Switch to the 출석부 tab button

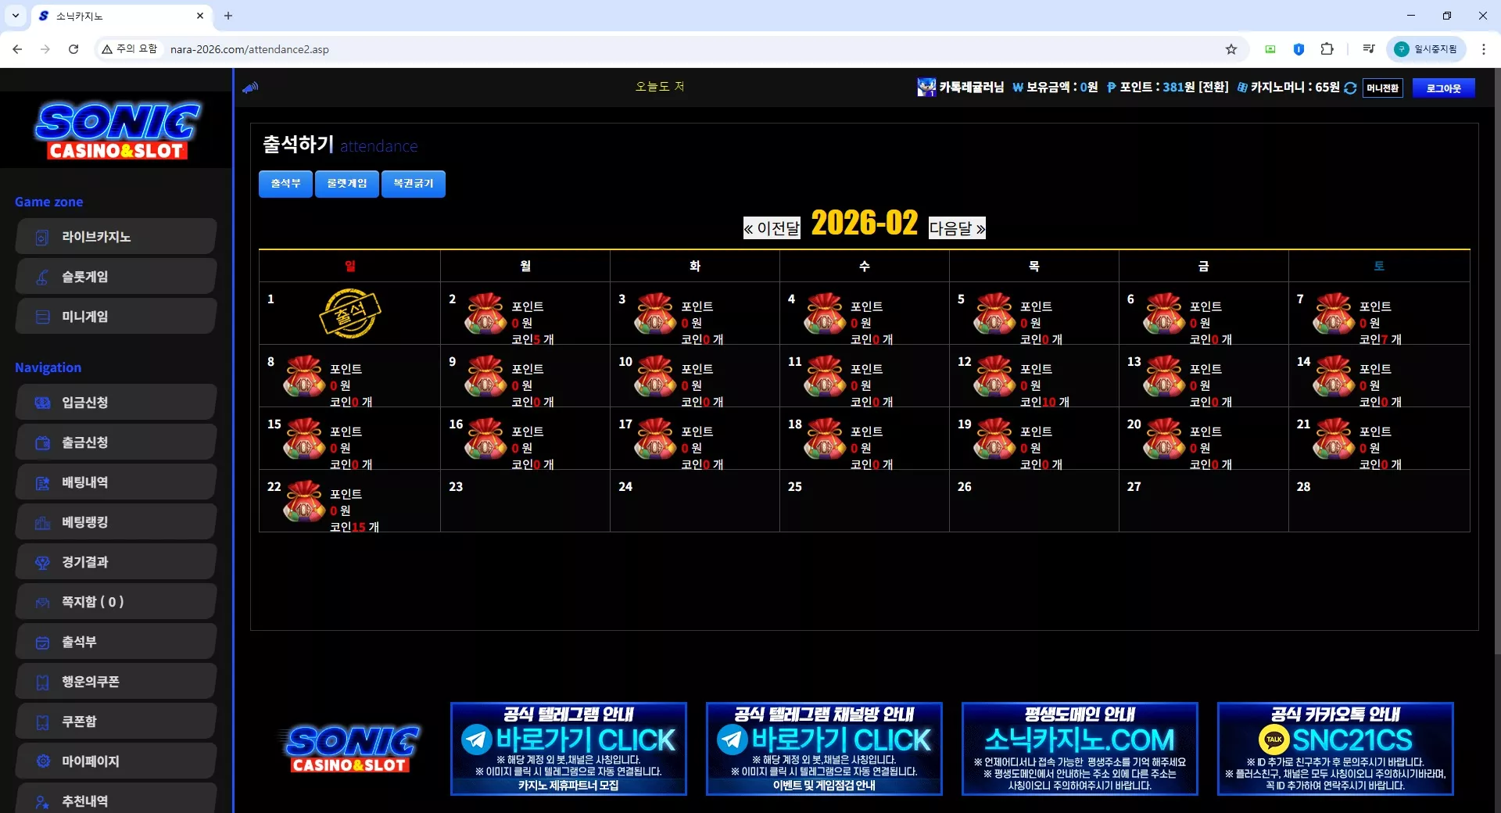285,184
